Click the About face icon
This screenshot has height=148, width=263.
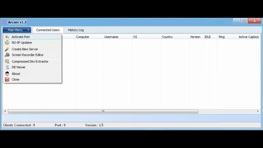tap(7, 74)
